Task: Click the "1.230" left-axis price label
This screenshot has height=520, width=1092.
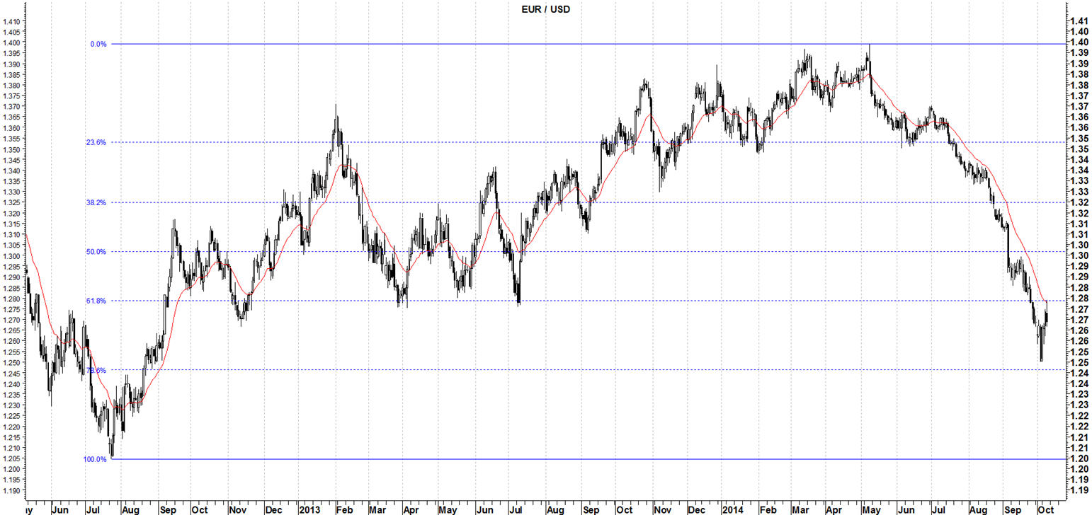Action: point(11,405)
